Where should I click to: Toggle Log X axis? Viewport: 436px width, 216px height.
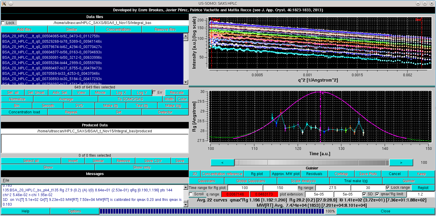click(x=121, y=93)
